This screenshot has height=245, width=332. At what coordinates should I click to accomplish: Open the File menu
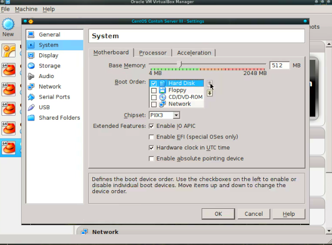[x=5, y=9]
